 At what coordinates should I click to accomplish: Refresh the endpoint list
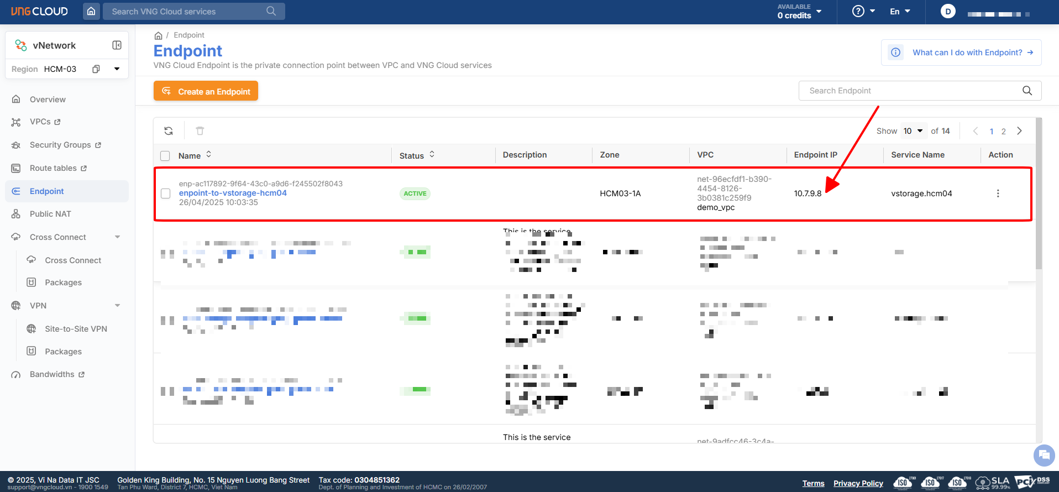pos(169,131)
